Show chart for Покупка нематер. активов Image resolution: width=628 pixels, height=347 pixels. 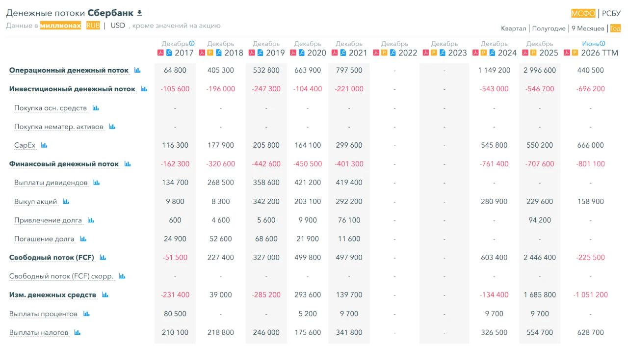112,126
